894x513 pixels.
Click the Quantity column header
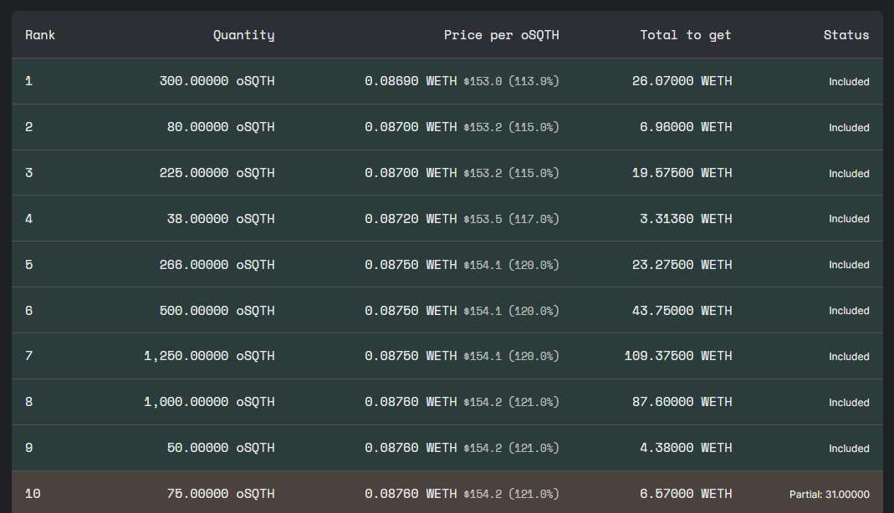243,35
